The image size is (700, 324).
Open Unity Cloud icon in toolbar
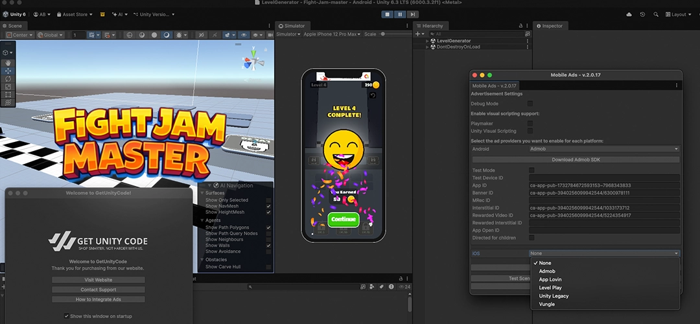coord(628,14)
